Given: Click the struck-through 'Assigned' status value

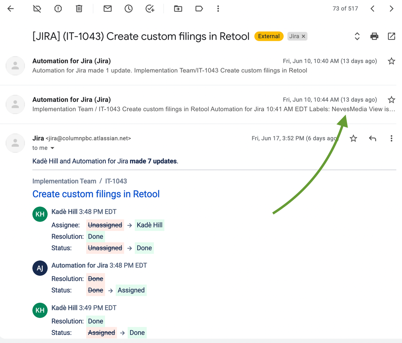Looking at the screenshot, I should [101, 333].
